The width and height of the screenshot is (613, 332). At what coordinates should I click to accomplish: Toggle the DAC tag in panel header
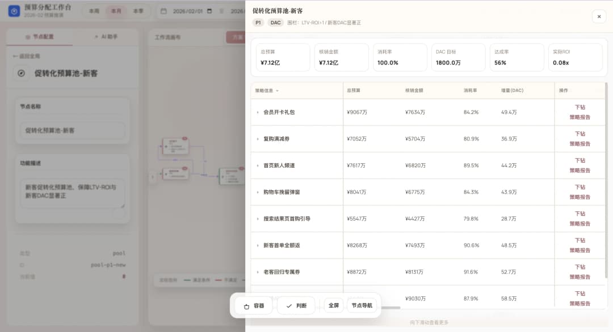click(275, 23)
